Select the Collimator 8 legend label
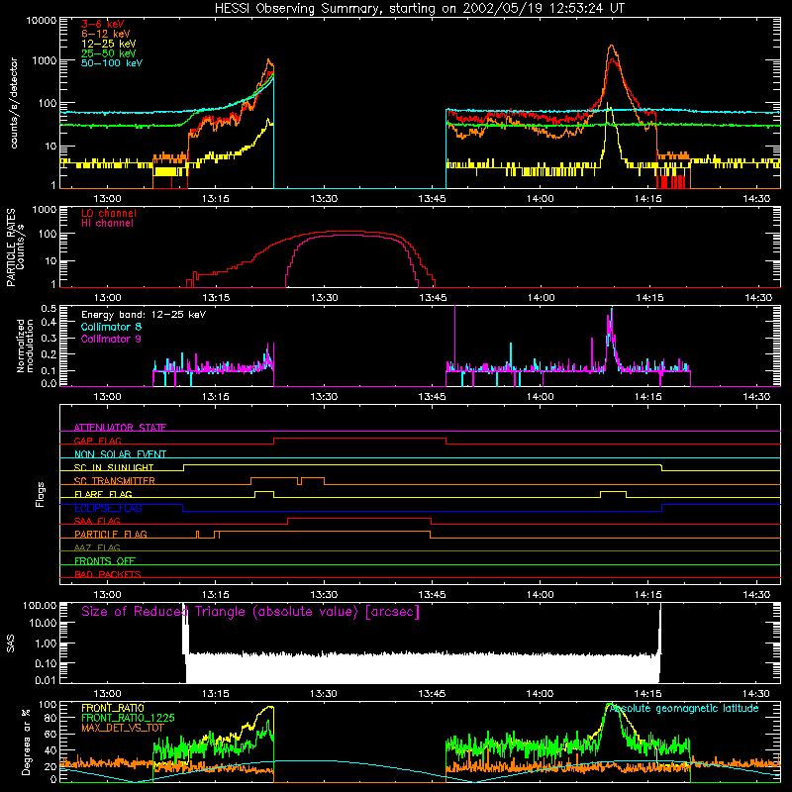Image resolution: width=792 pixels, height=792 pixels. [111, 327]
